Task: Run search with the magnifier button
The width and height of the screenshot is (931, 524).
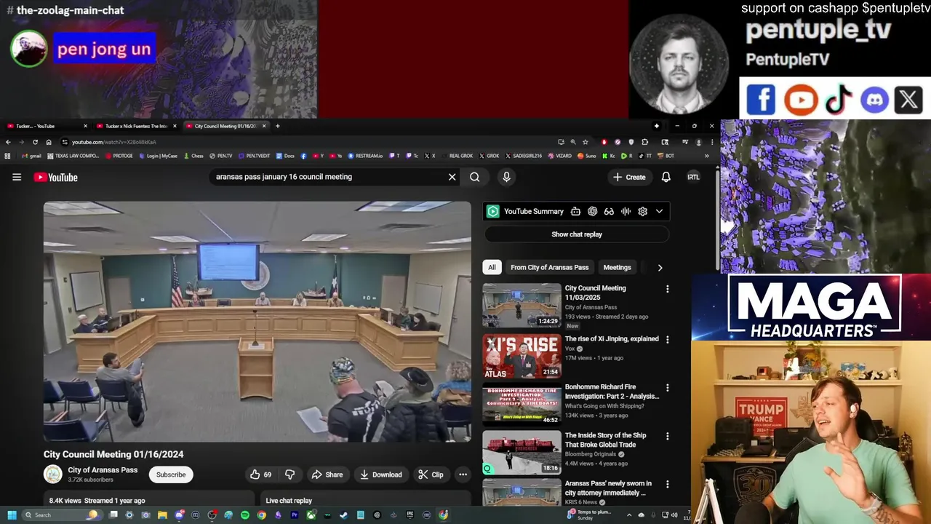Action: pos(474,177)
